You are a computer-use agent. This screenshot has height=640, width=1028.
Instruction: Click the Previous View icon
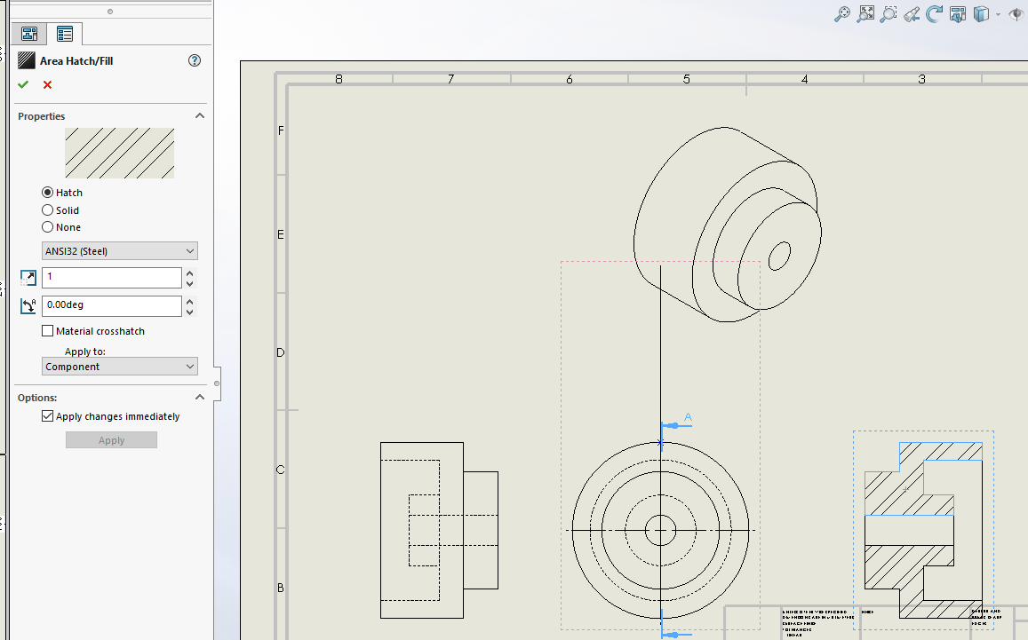click(912, 13)
